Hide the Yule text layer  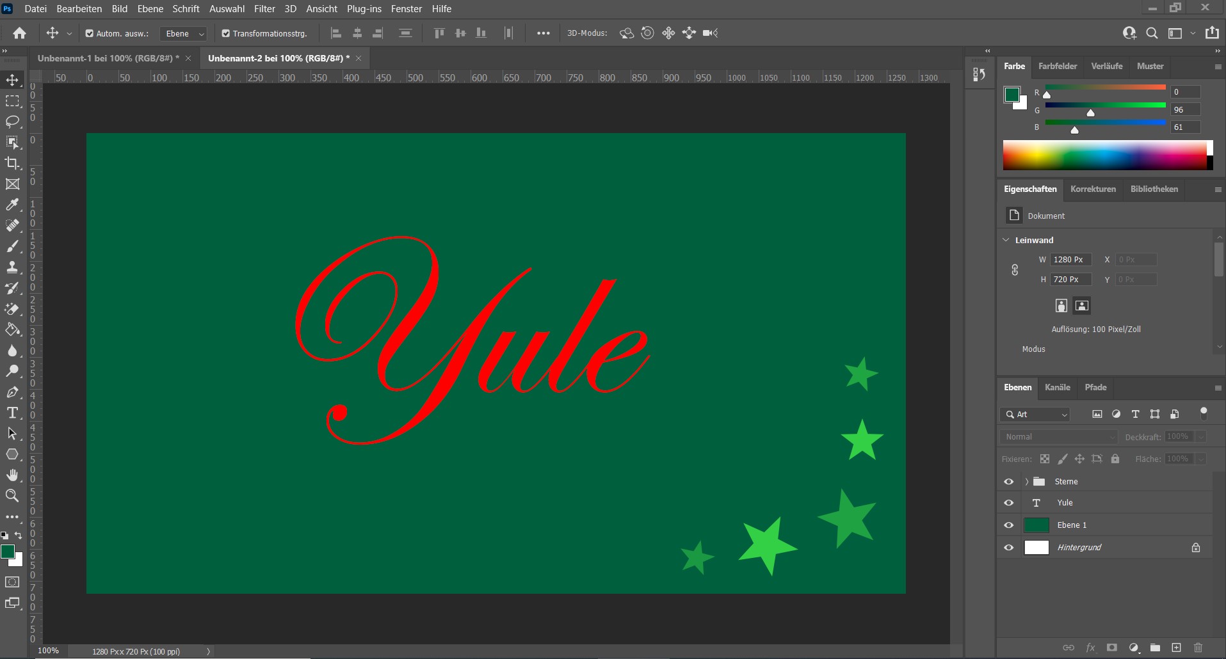pos(1009,503)
